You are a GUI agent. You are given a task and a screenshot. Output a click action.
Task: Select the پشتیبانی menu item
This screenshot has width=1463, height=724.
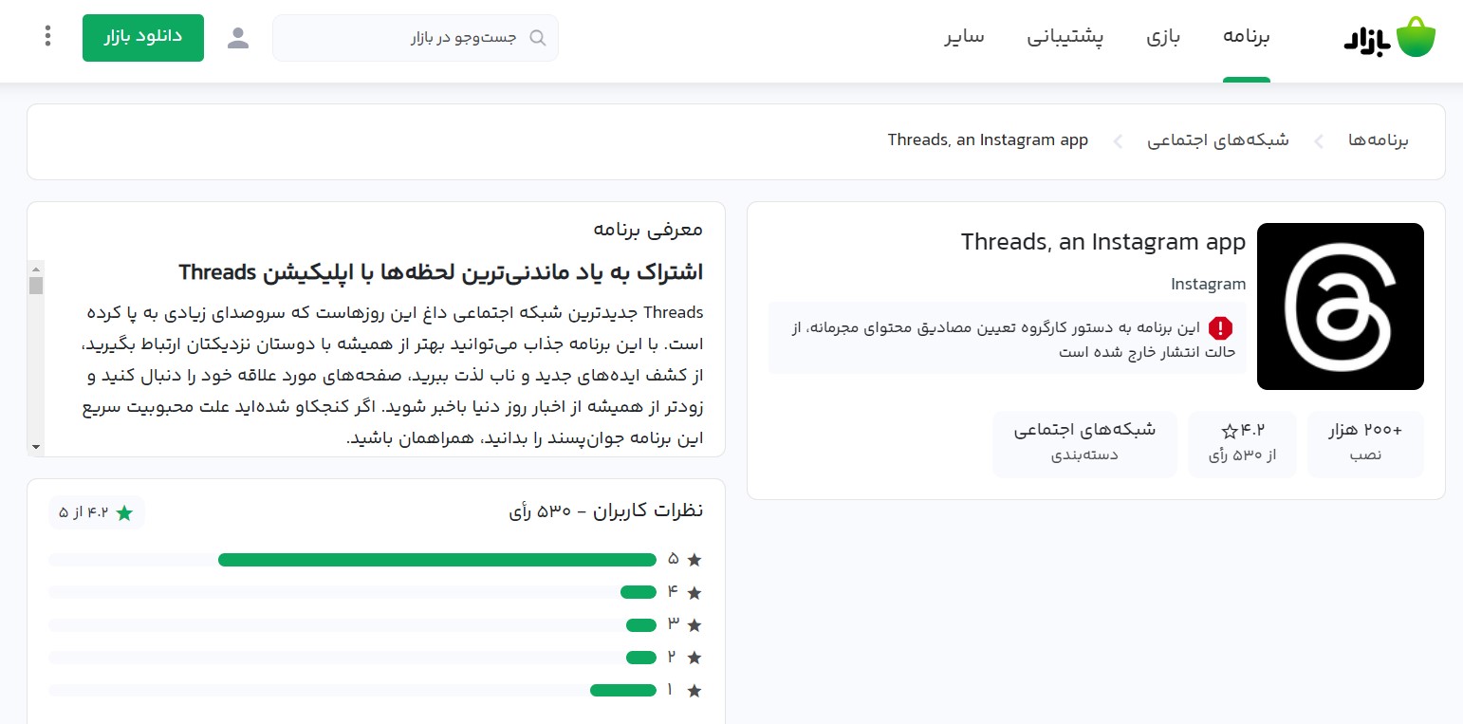click(x=1065, y=36)
